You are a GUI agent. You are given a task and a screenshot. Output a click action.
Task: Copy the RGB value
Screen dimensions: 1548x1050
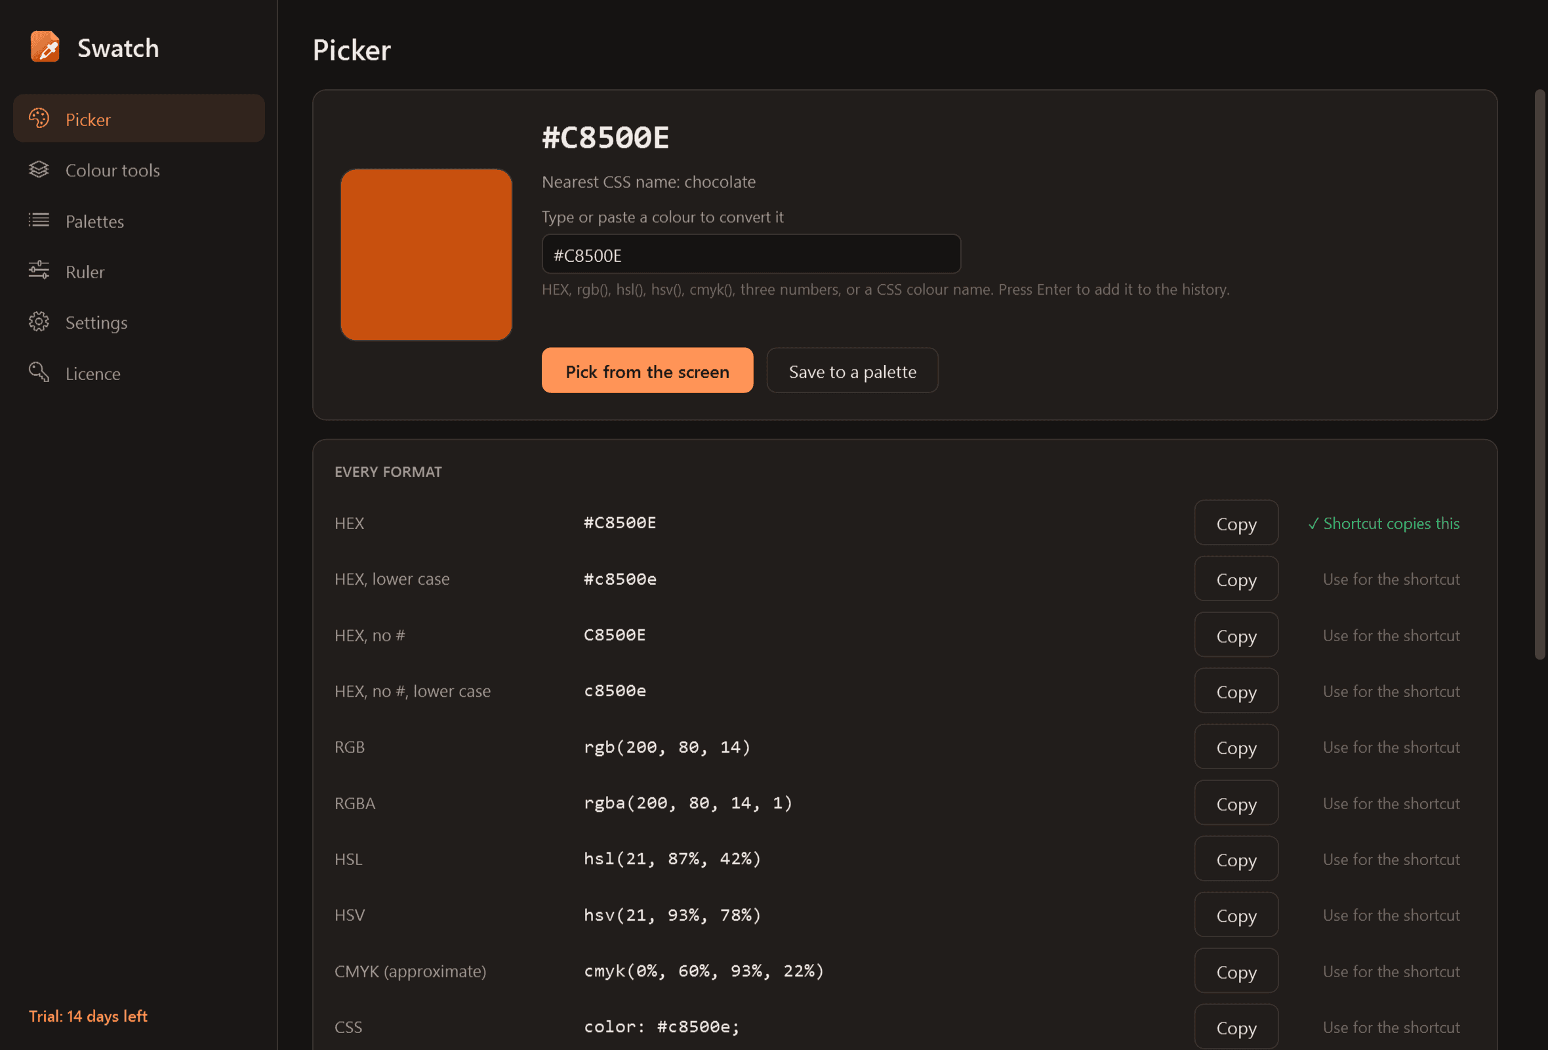[x=1236, y=747]
